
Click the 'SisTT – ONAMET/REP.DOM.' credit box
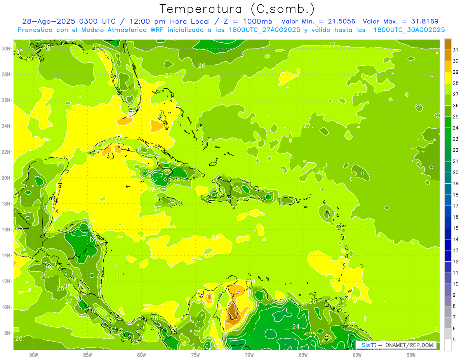point(396,345)
